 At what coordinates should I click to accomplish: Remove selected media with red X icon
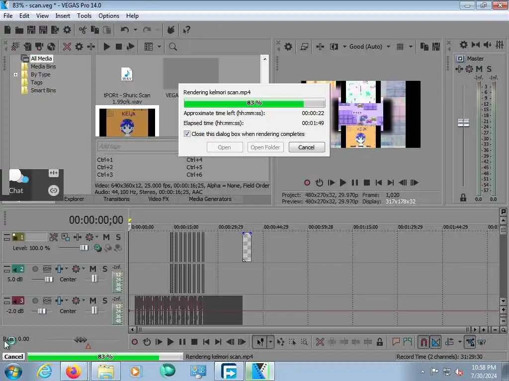67,47
